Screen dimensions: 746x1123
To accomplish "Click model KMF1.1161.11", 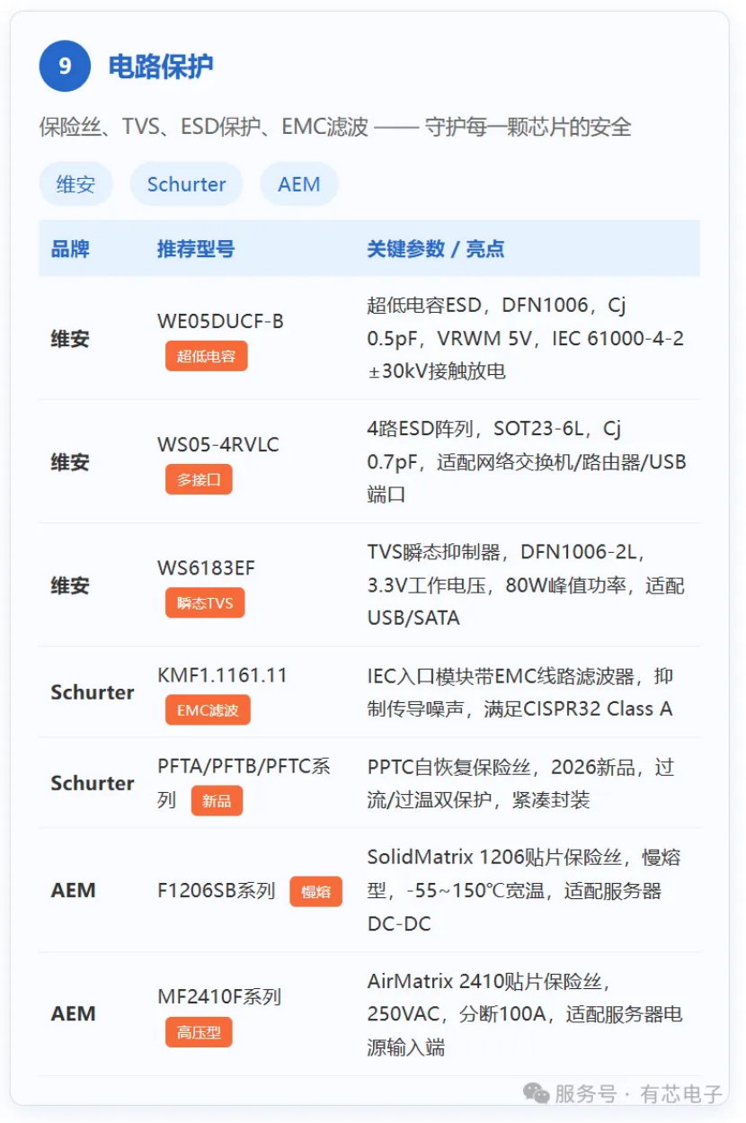I will [222, 675].
